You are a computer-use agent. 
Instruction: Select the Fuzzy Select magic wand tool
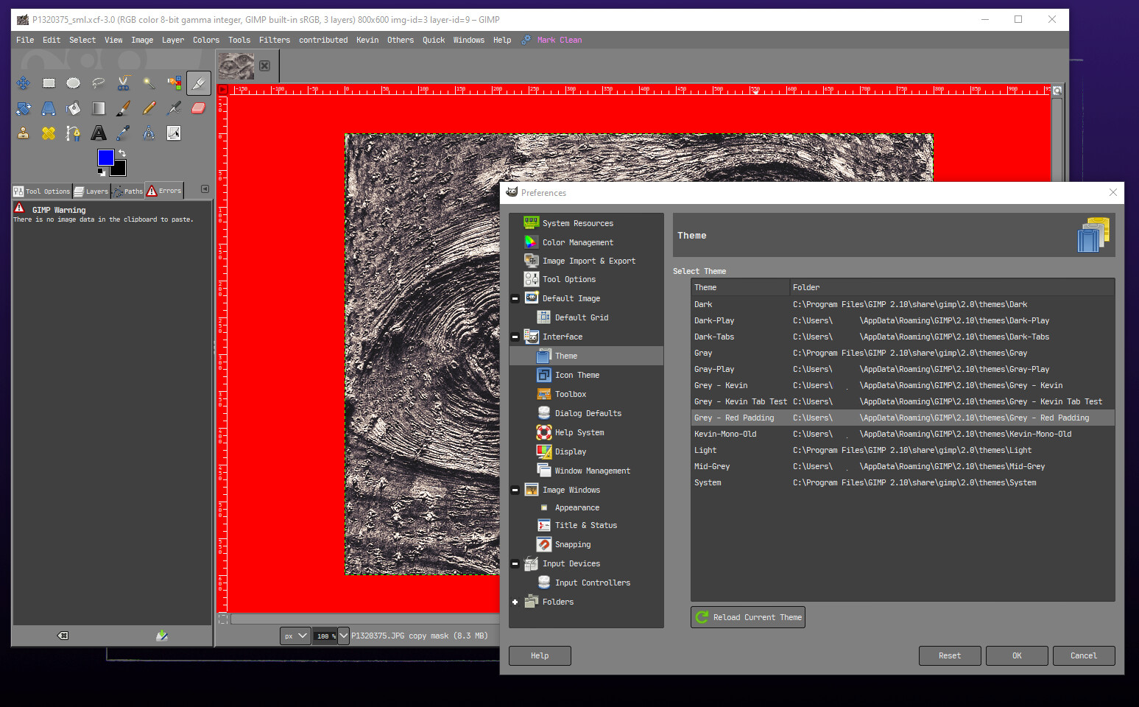click(x=149, y=83)
